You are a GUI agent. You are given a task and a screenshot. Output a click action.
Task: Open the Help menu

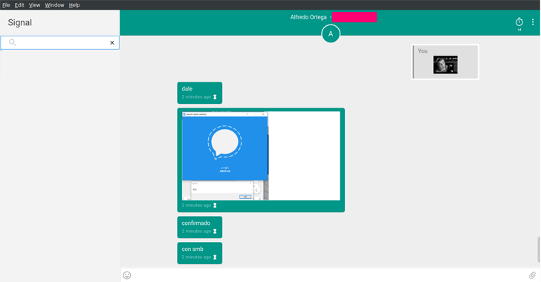tap(74, 5)
